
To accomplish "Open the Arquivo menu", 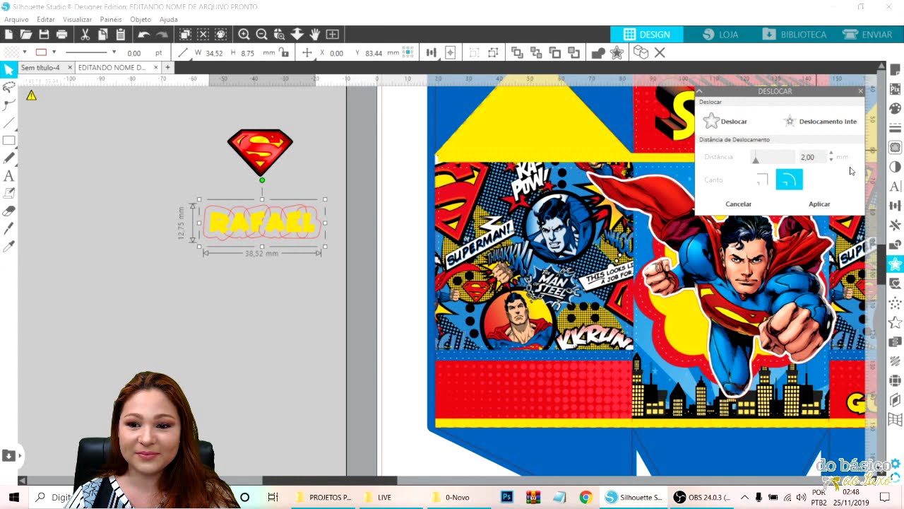I will pos(16,20).
